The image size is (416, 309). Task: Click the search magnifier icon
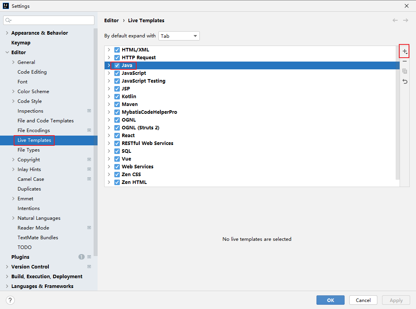pos(8,20)
